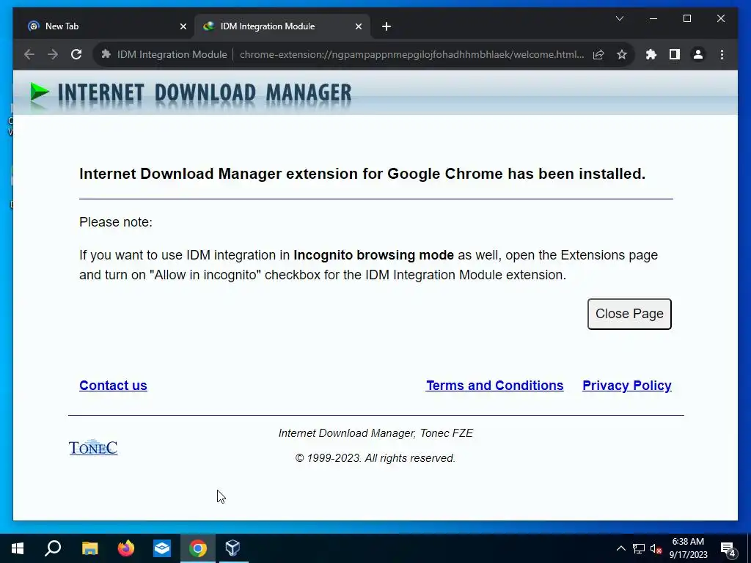751x563 pixels.
Task: Open the blue box app in taskbar
Action: (162, 548)
